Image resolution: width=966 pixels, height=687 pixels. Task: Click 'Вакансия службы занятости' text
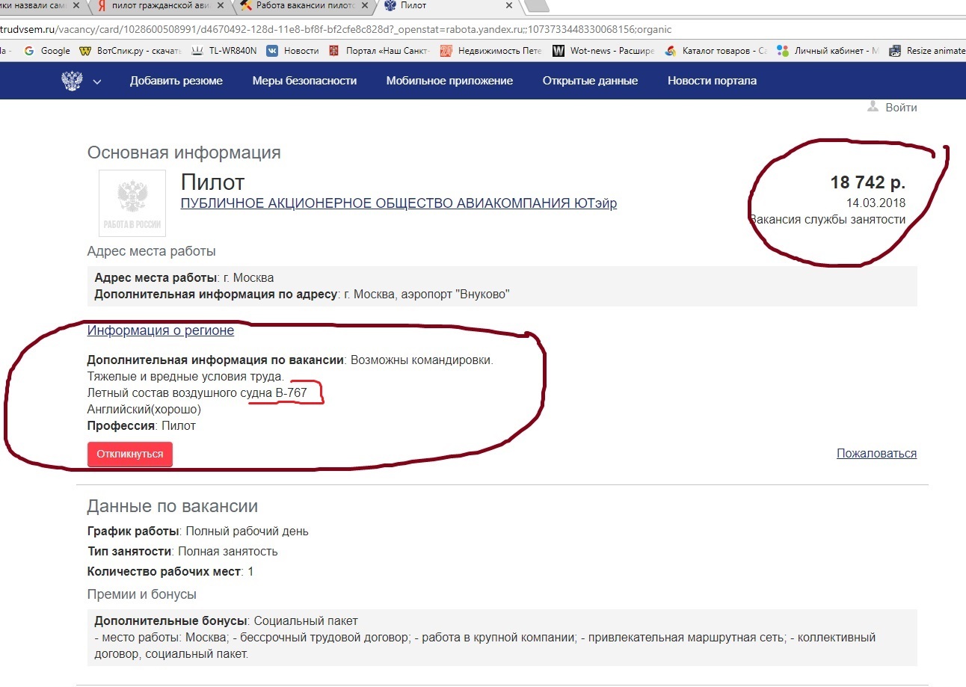pos(827,220)
